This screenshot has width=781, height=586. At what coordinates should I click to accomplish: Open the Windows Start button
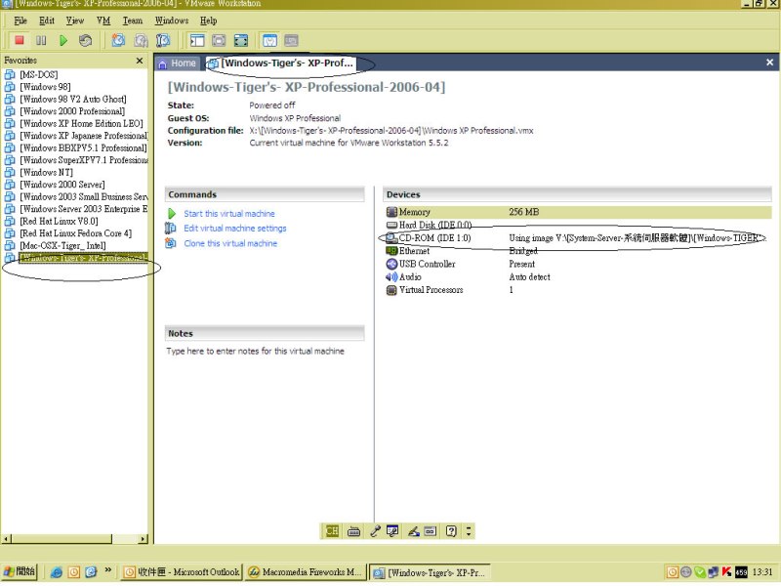19,571
